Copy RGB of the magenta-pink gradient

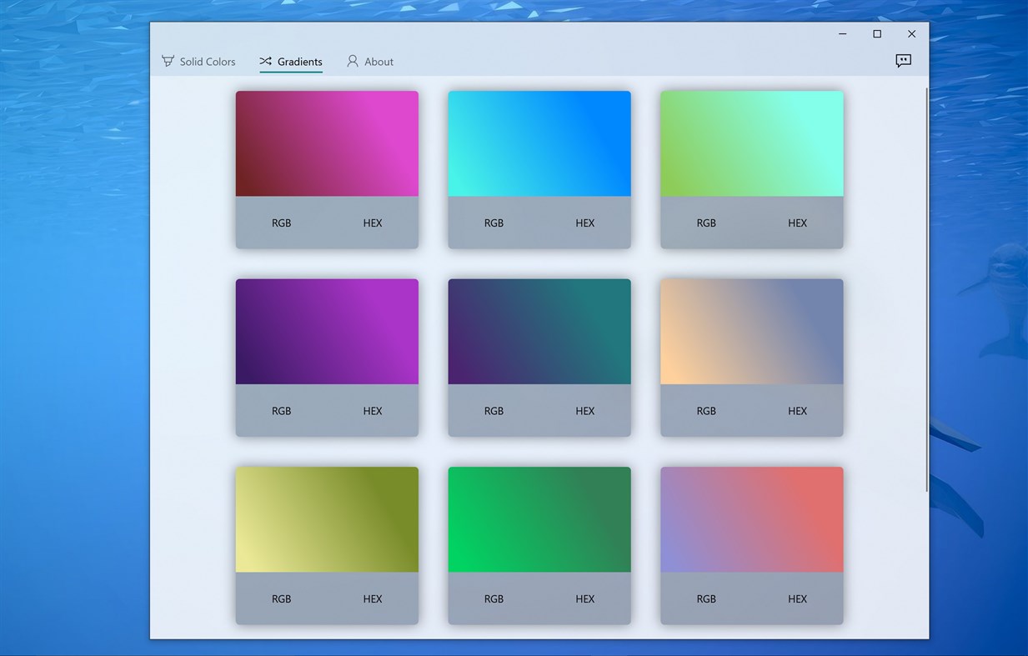(x=281, y=223)
